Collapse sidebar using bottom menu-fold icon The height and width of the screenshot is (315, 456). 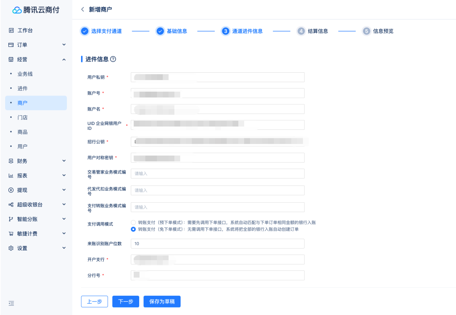click(11, 303)
